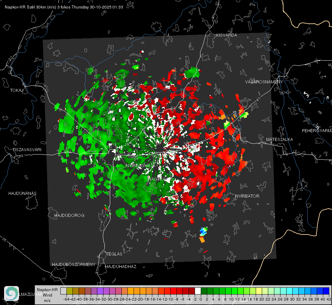Click the TÉGLÁS city label
This screenshot has height=305, width=332.
click(x=114, y=254)
